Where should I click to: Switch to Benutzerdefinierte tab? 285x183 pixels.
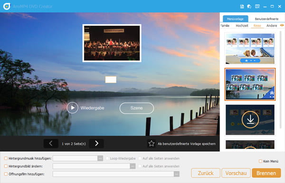point(266,19)
